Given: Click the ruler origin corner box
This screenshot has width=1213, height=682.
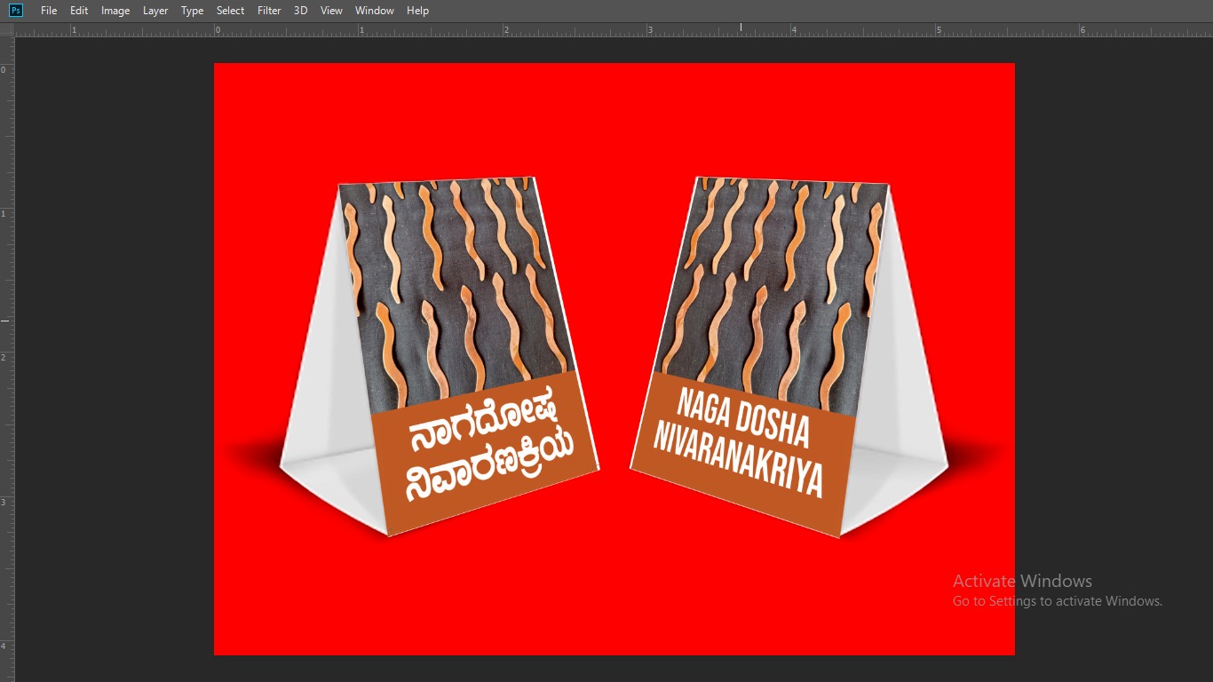Looking at the screenshot, I should pos(7,29).
